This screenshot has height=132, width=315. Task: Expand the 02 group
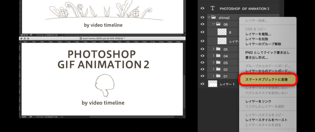pos(213,70)
